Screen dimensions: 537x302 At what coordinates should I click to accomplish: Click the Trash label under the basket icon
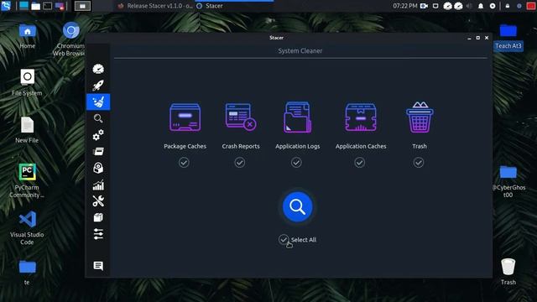coord(420,146)
